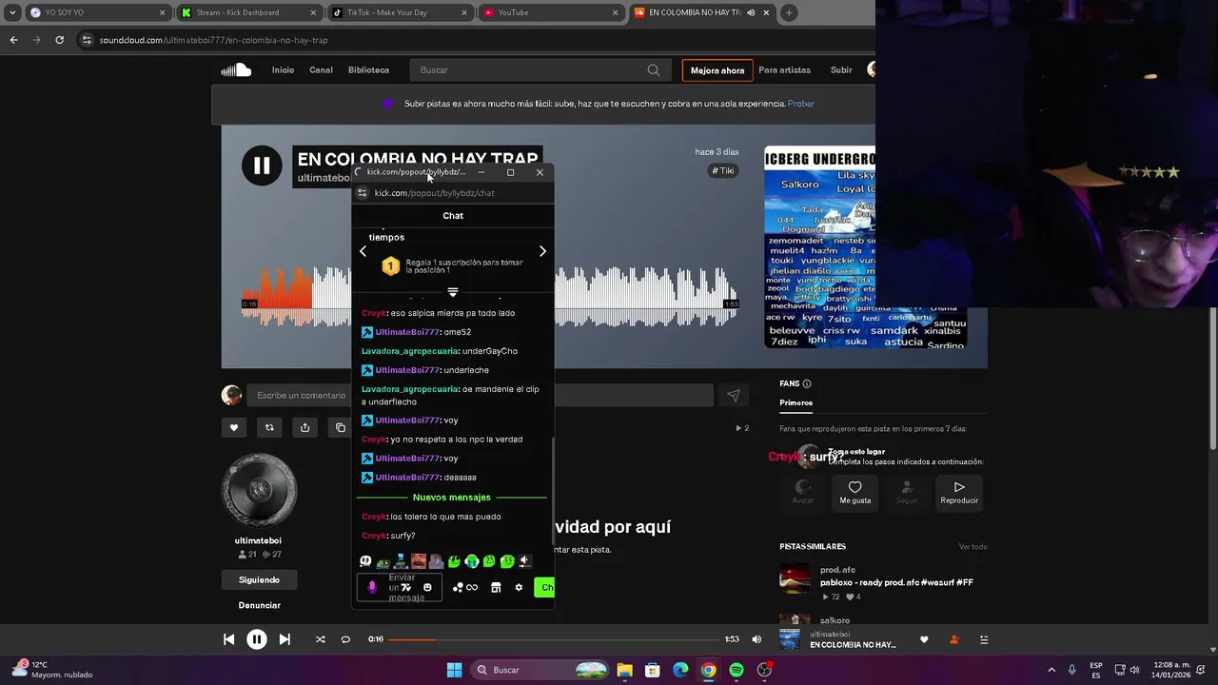Click the Nuevos mensajes divider in the Kick chat
This screenshot has height=685, width=1218.
[x=452, y=498]
